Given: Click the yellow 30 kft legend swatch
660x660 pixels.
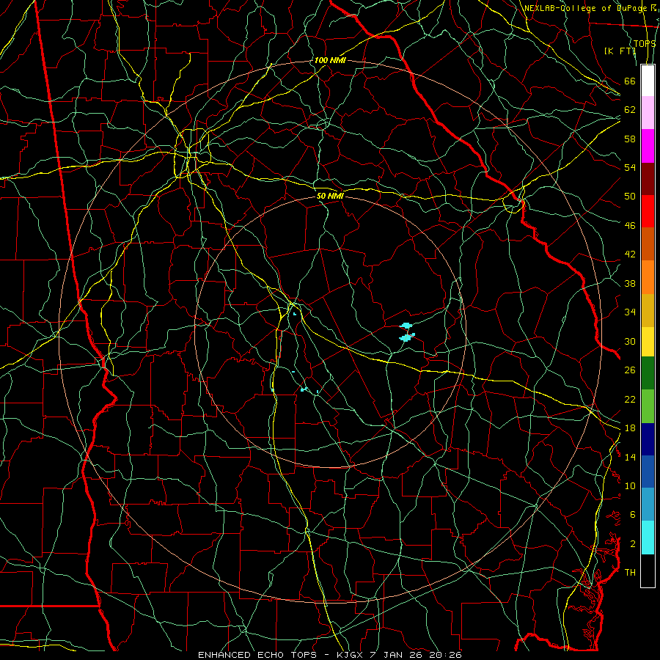Looking at the screenshot, I should pos(648,342).
